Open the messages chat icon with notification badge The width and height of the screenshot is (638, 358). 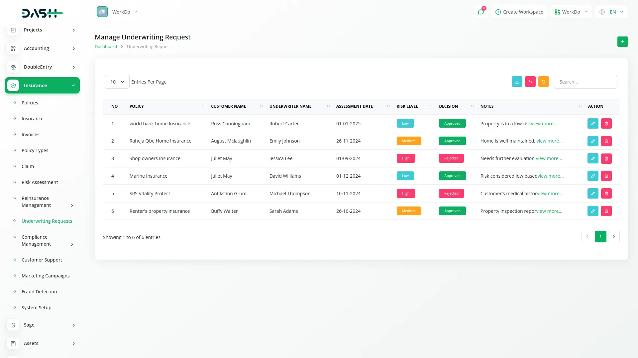(481, 12)
